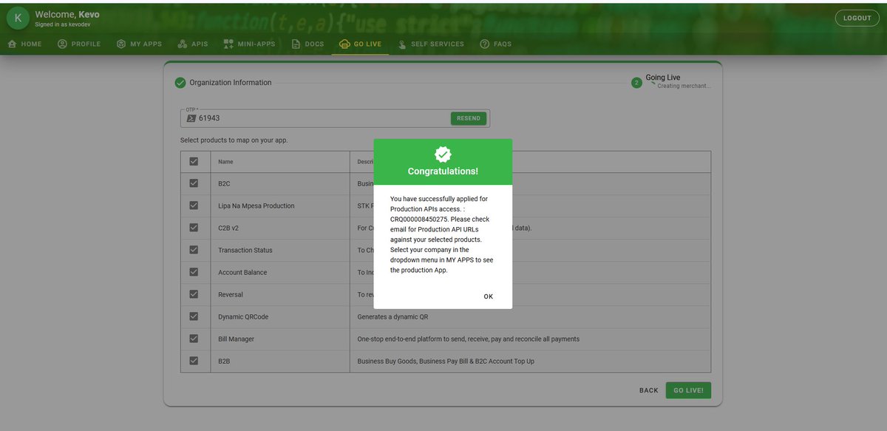Uncheck the Bill Manager checkbox

point(194,339)
